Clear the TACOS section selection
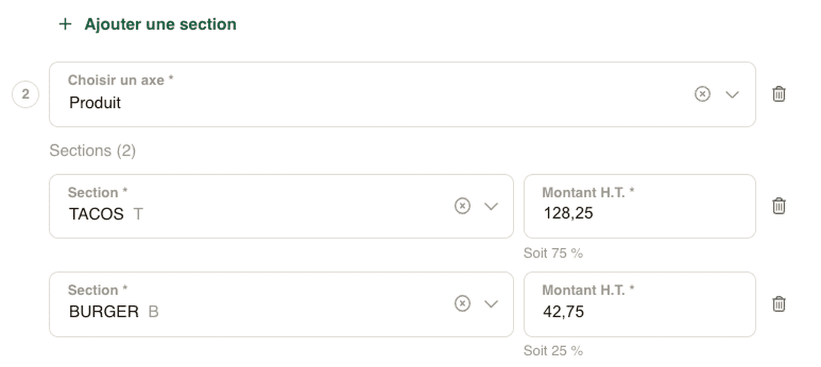This screenshot has height=367, width=821. click(x=462, y=206)
